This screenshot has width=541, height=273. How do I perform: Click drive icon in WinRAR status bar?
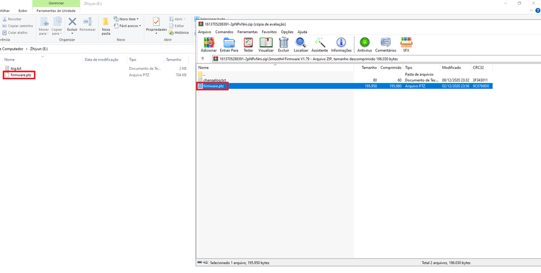tap(199, 263)
